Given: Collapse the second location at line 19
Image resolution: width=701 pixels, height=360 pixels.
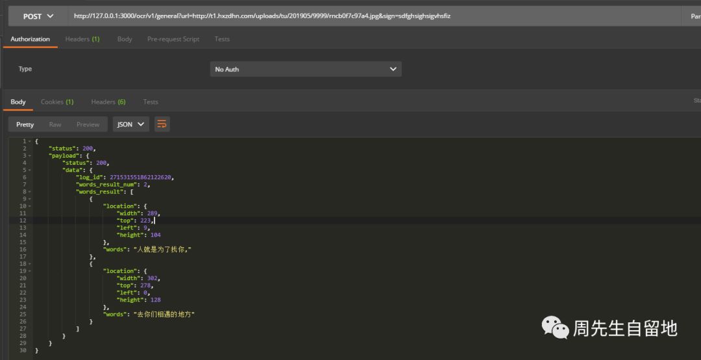Looking at the screenshot, I should pyautogui.click(x=29, y=271).
